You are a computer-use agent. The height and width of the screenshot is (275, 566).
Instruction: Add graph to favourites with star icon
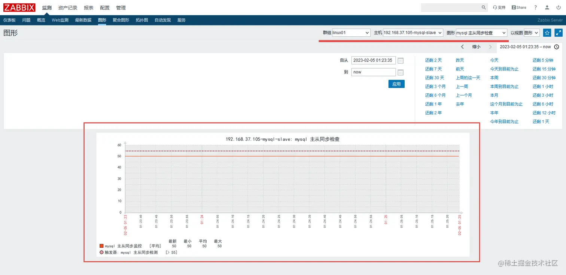(x=547, y=33)
